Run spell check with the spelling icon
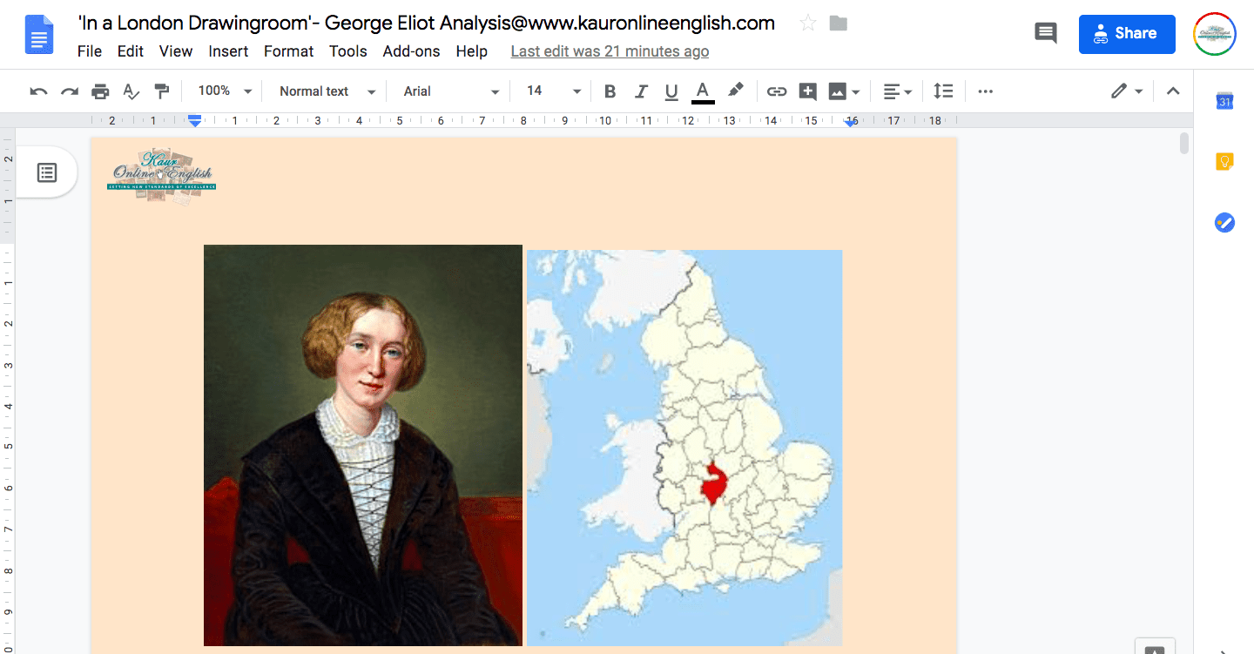Viewport: 1254px width, 654px height. (x=131, y=91)
